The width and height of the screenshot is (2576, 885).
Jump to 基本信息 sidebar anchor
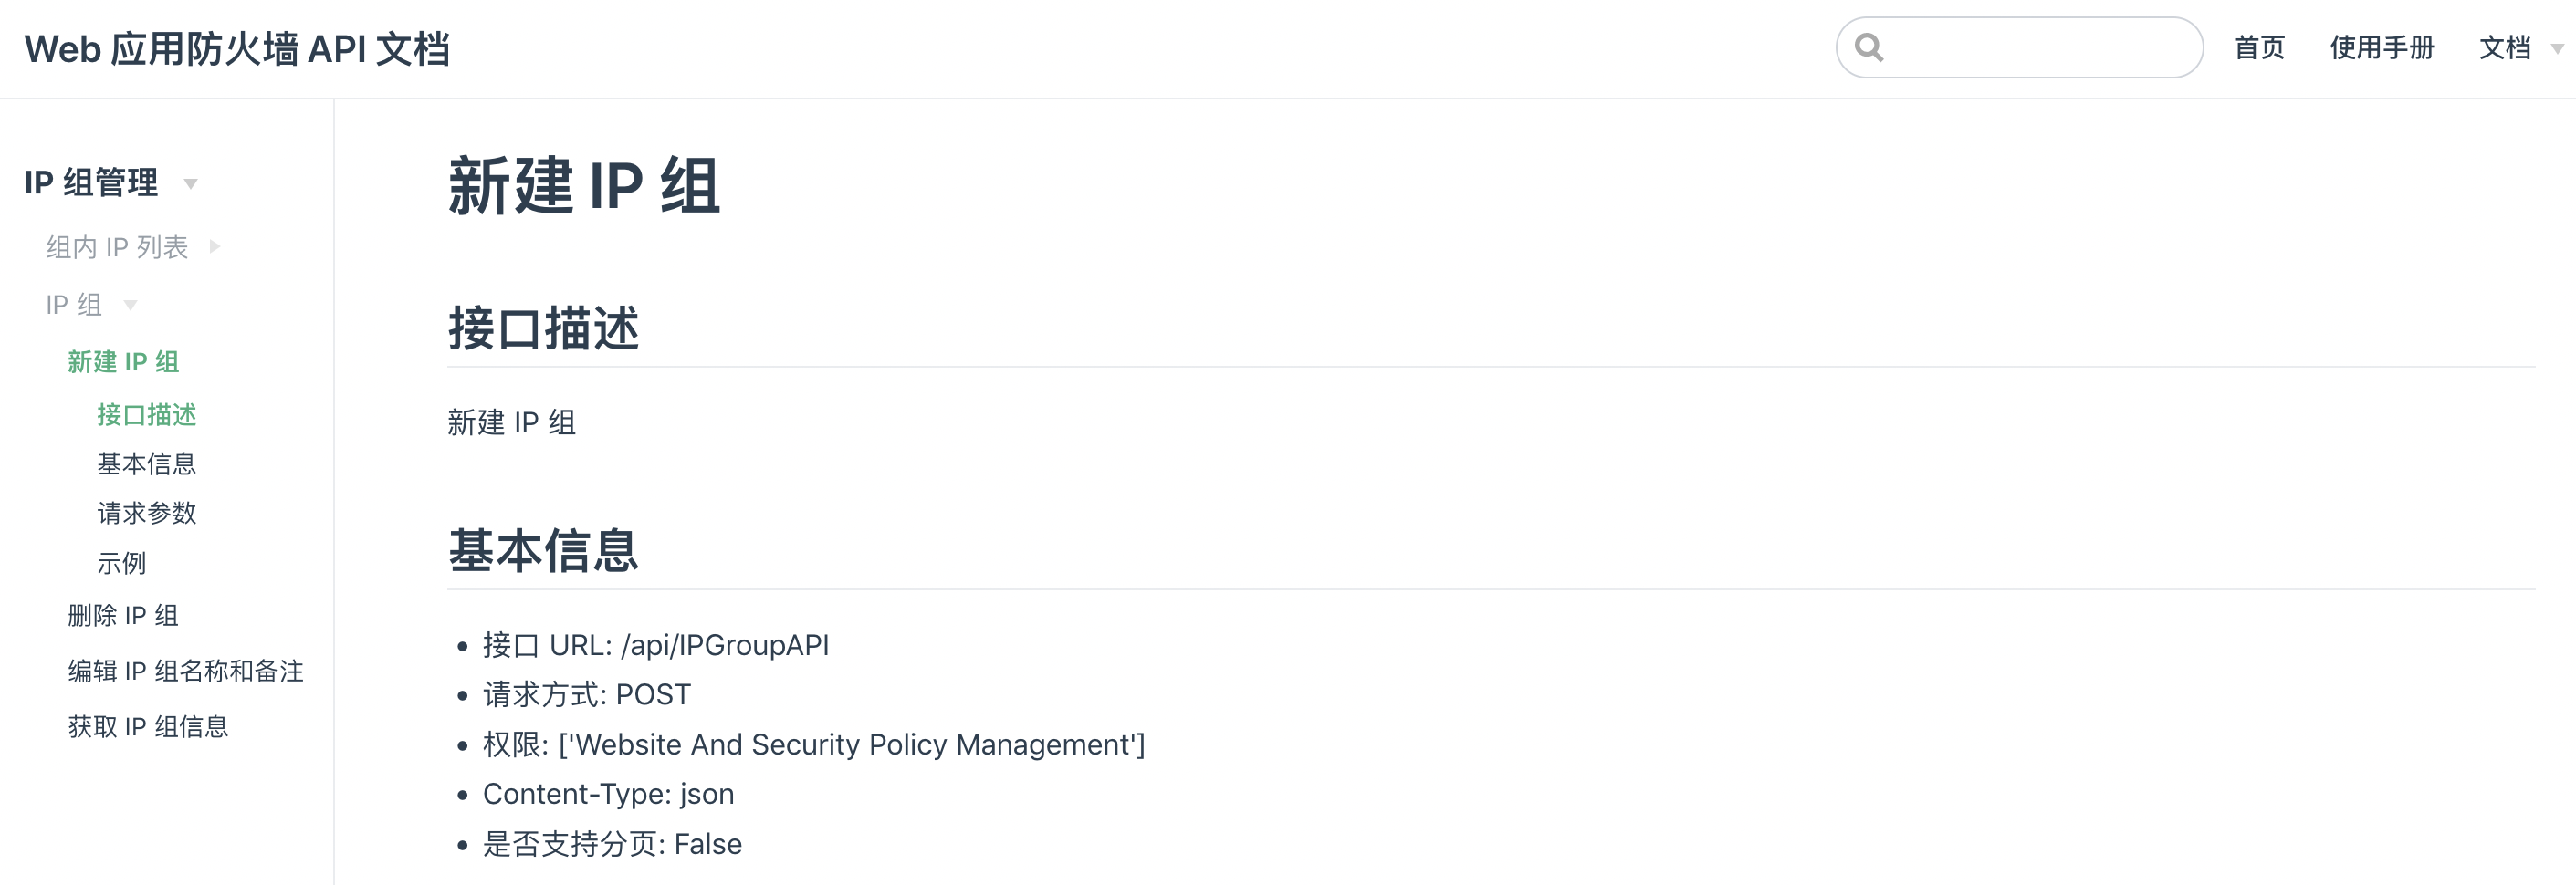[x=146, y=464]
